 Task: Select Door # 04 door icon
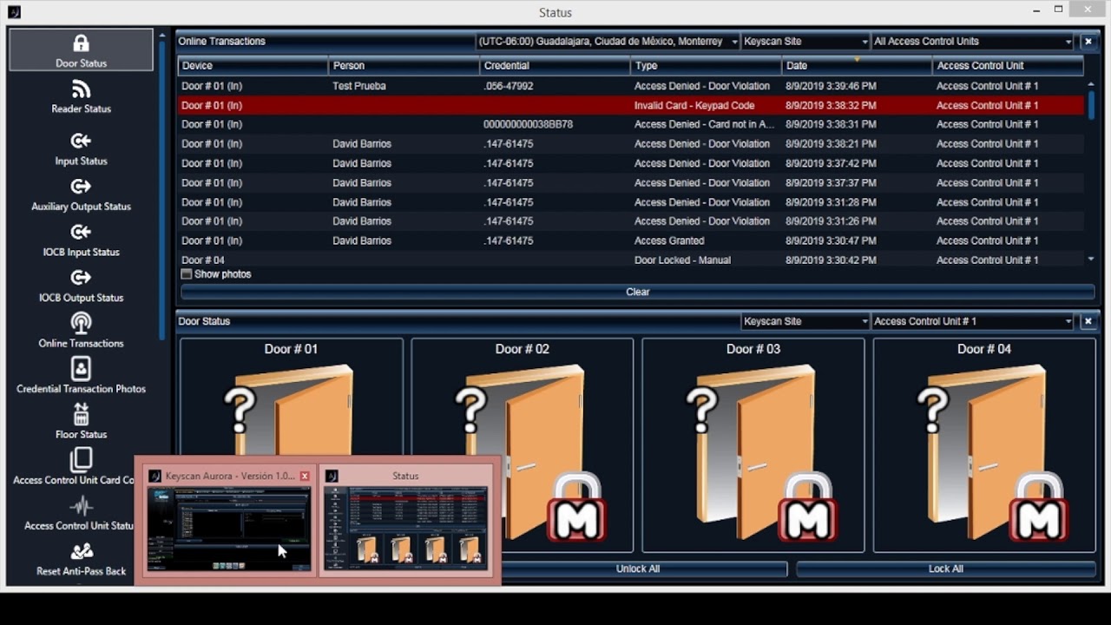tap(984, 451)
